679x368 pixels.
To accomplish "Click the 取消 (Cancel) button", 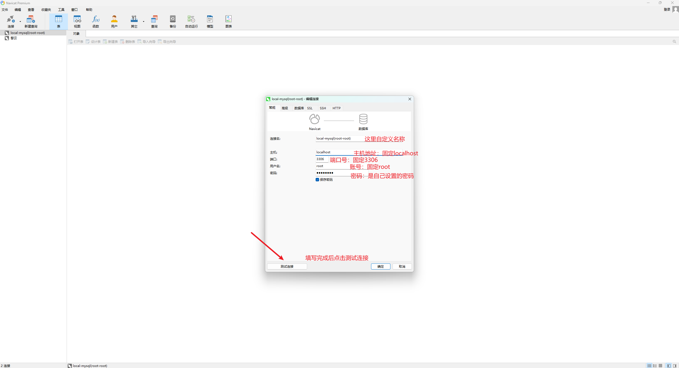I will [x=402, y=266].
